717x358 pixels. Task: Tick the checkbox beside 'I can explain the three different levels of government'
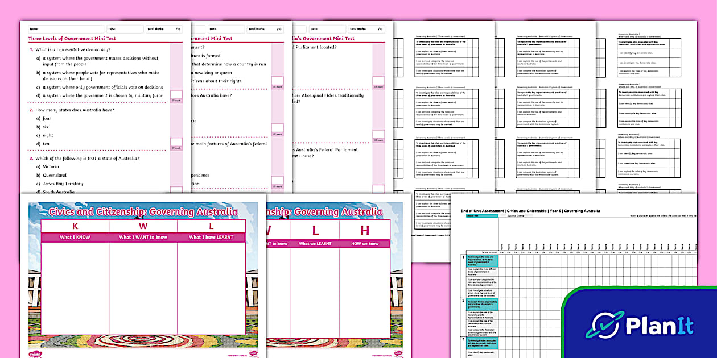click(471, 53)
